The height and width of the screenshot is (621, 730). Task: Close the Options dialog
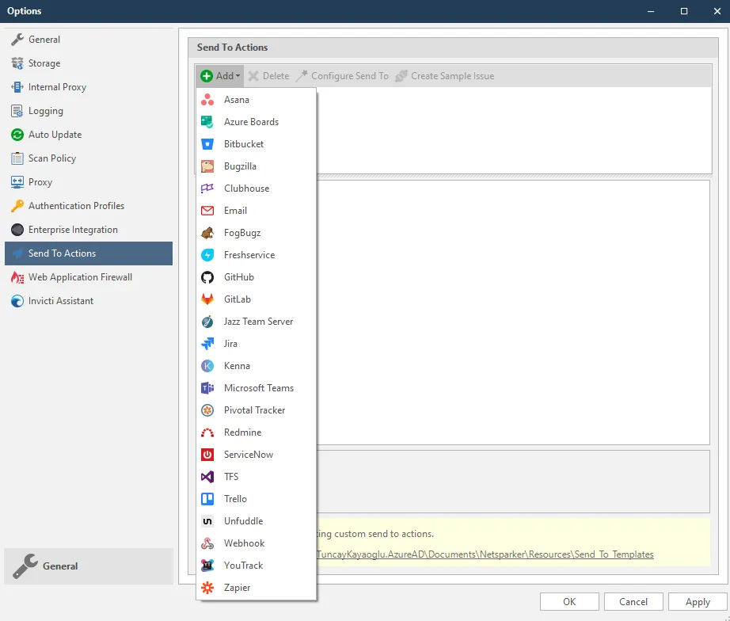pos(717,11)
